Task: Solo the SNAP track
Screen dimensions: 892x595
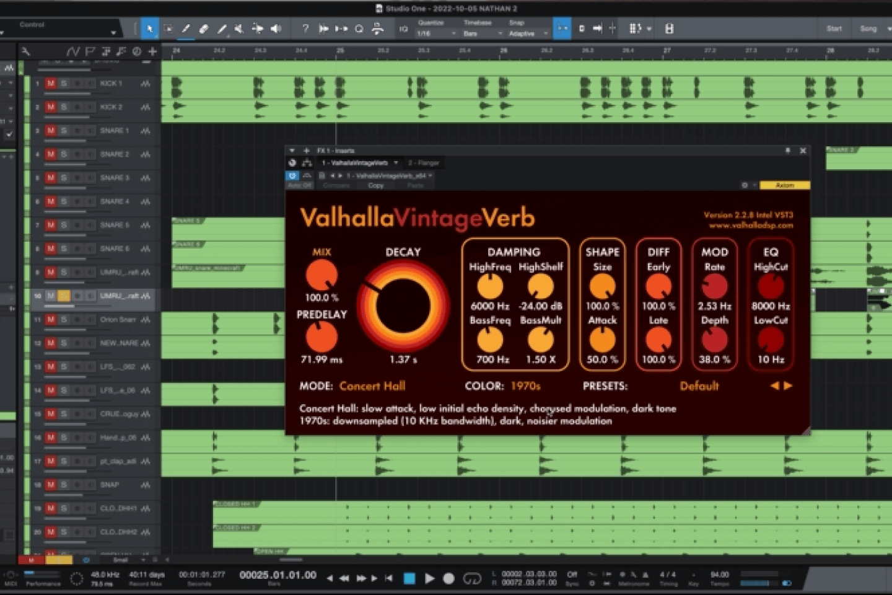Action: [63, 485]
